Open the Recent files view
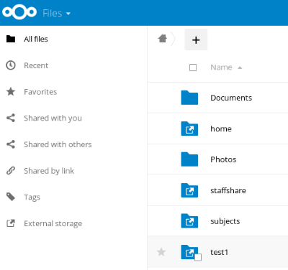Image resolution: width=288 pixels, height=270 pixels. (x=36, y=65)
